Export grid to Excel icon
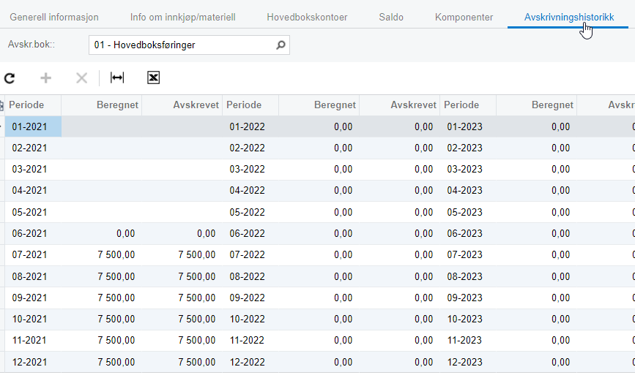Image resolution: width=635 pixels, height=386 pixels. pyautogui.click(x=154, y=77)
